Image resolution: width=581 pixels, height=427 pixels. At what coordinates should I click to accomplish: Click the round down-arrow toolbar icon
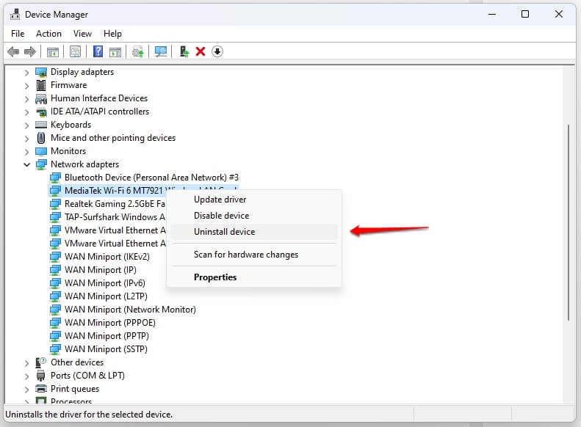point(217,51)
